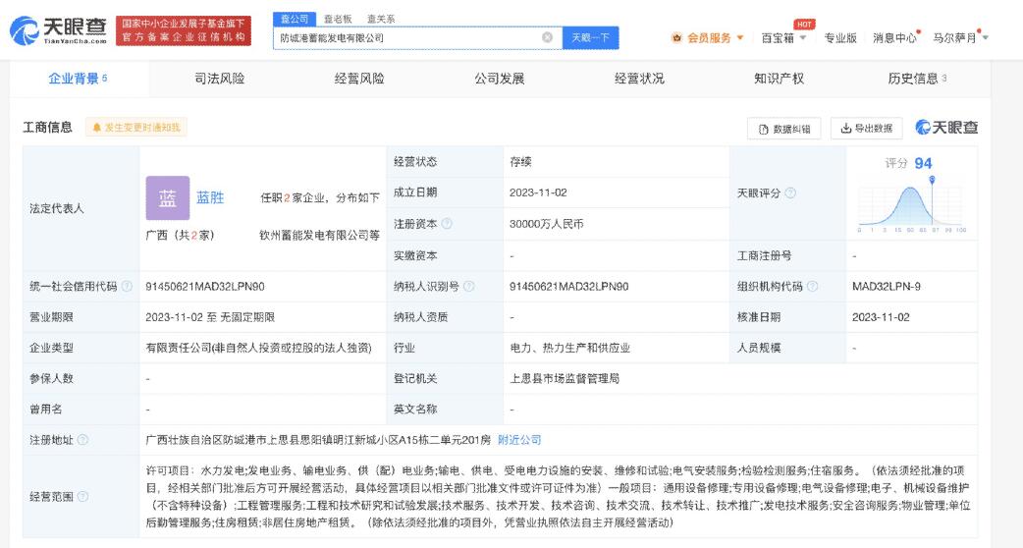
Task: Switch to the 司法风险 tab
Action: coord(219,79)
